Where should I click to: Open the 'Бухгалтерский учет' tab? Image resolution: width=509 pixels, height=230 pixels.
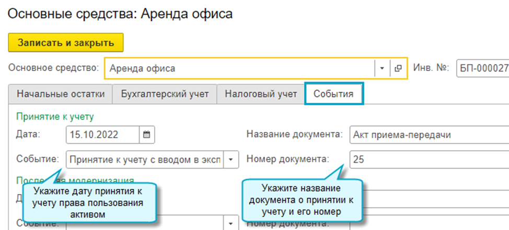pyautogui.click(x=165, y=94)
